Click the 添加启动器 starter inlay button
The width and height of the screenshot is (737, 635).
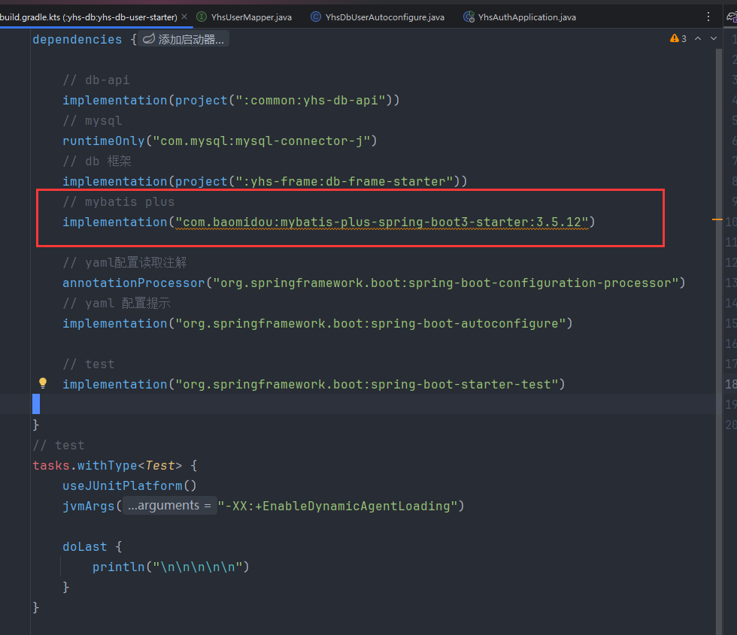[x=183, y=39]
